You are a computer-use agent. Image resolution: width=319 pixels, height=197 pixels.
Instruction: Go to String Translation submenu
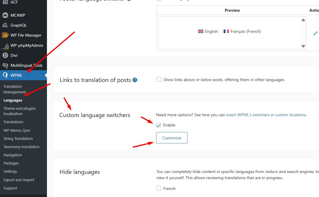[x=18, y=138]
